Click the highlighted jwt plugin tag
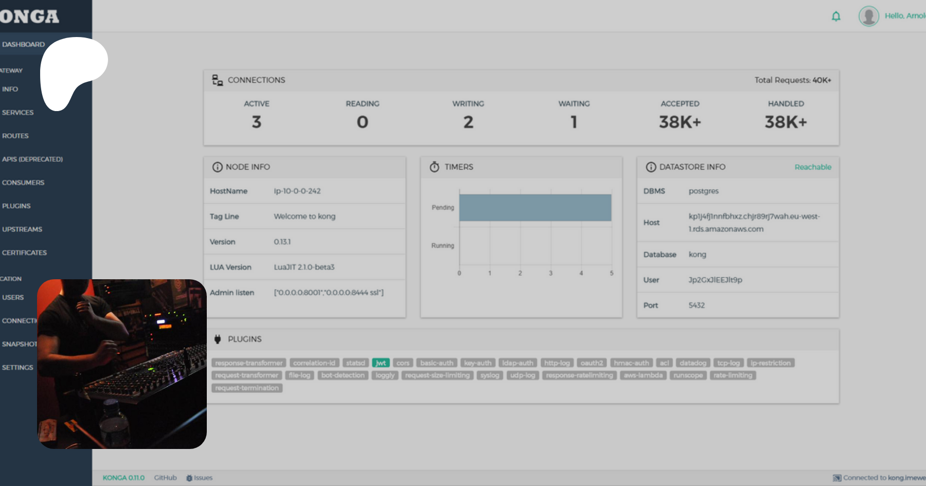Screen dimensions: 926x486 pyautogui.click(x=381, y=363)
